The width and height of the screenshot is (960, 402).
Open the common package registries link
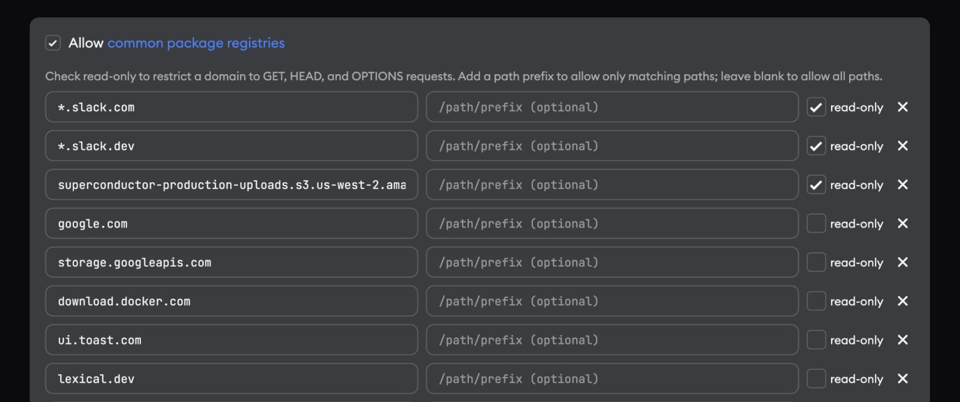[x=196, y=43]
